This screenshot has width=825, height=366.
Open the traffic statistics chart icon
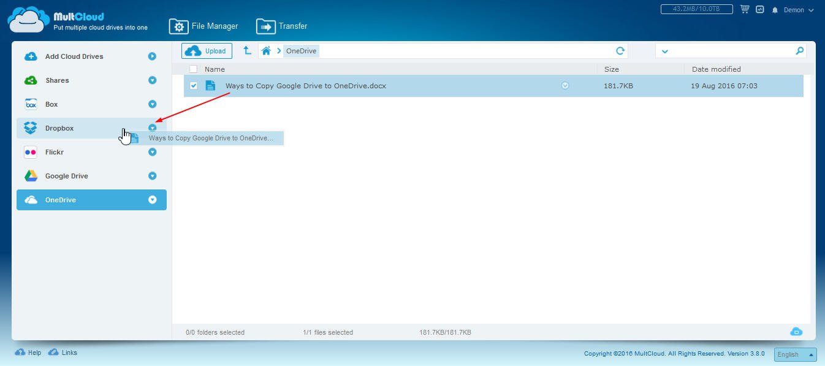coord(760,10)
